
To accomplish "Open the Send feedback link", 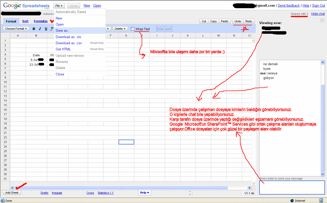I will (289, 6).
